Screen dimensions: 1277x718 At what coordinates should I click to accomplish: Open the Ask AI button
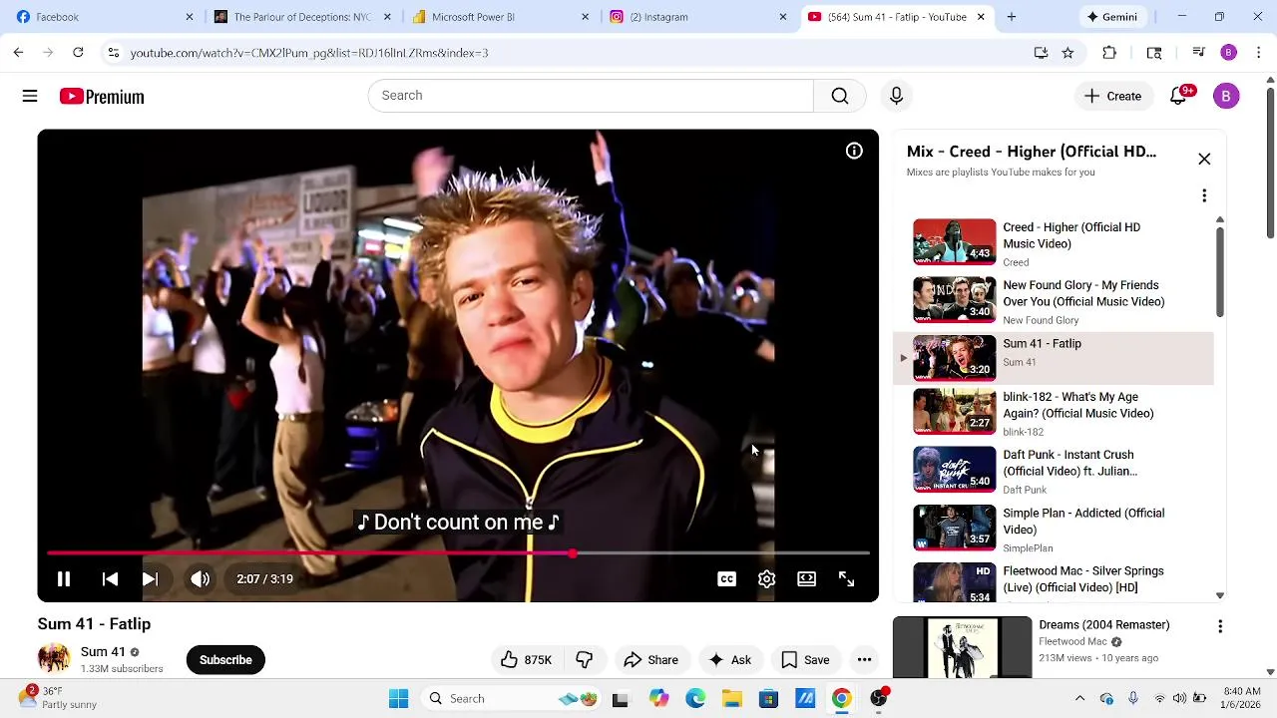click(x=730, y=660)
